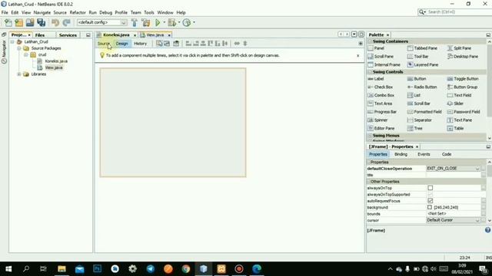Screen dimensions: 492x276
Task: Click the Redo toolbar icon
Action: point(66,22)
